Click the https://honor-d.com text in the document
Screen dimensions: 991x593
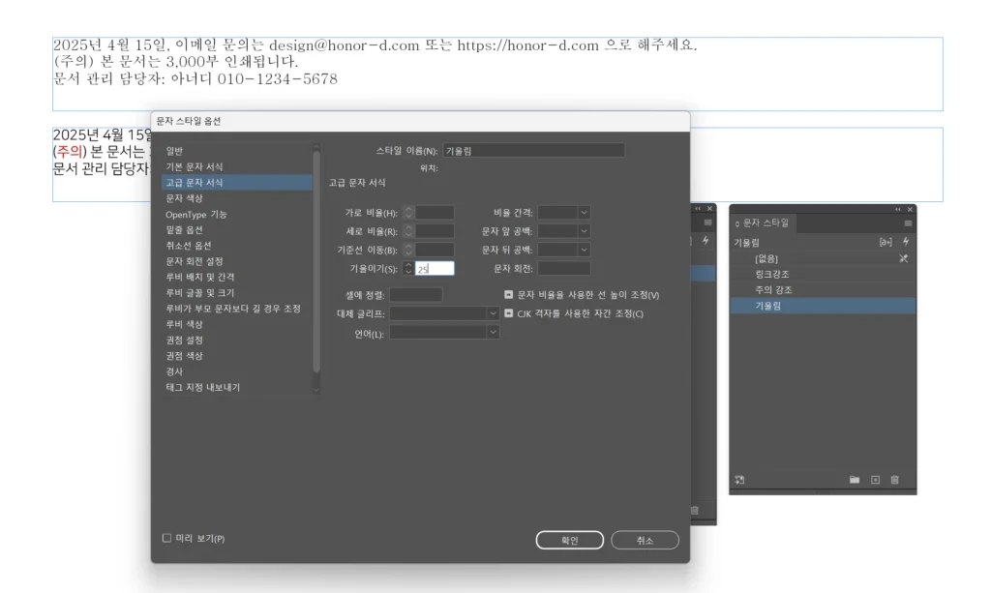tap(527, 45)
